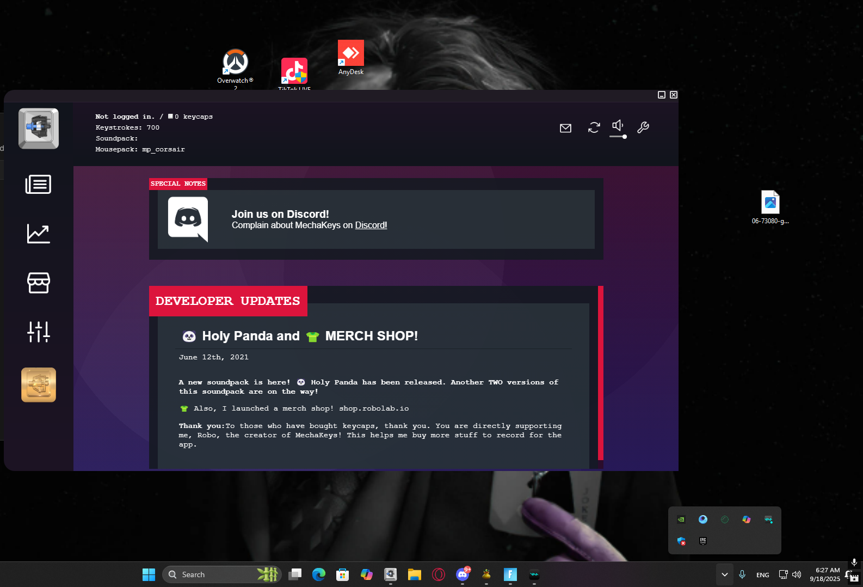Select the TikTok LIVE desktop shortcut
Screen dimensions: 863x587
click(294, 74)
